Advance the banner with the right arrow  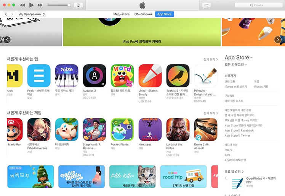click(x=277, y=40)
